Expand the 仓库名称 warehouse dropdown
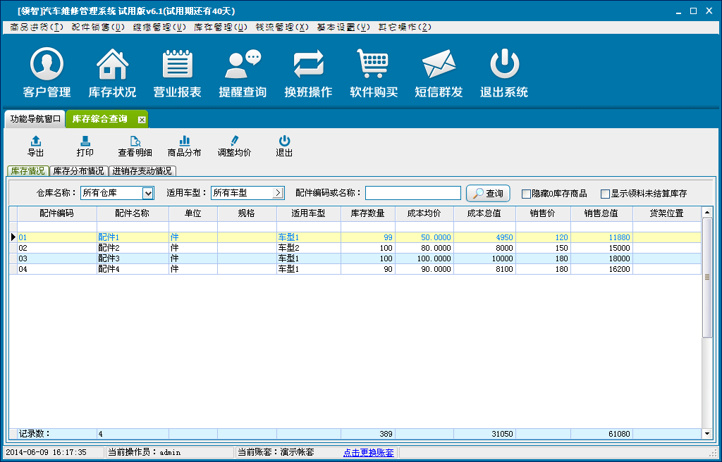This screenshot has width=722, height=462. pos(148,193)
